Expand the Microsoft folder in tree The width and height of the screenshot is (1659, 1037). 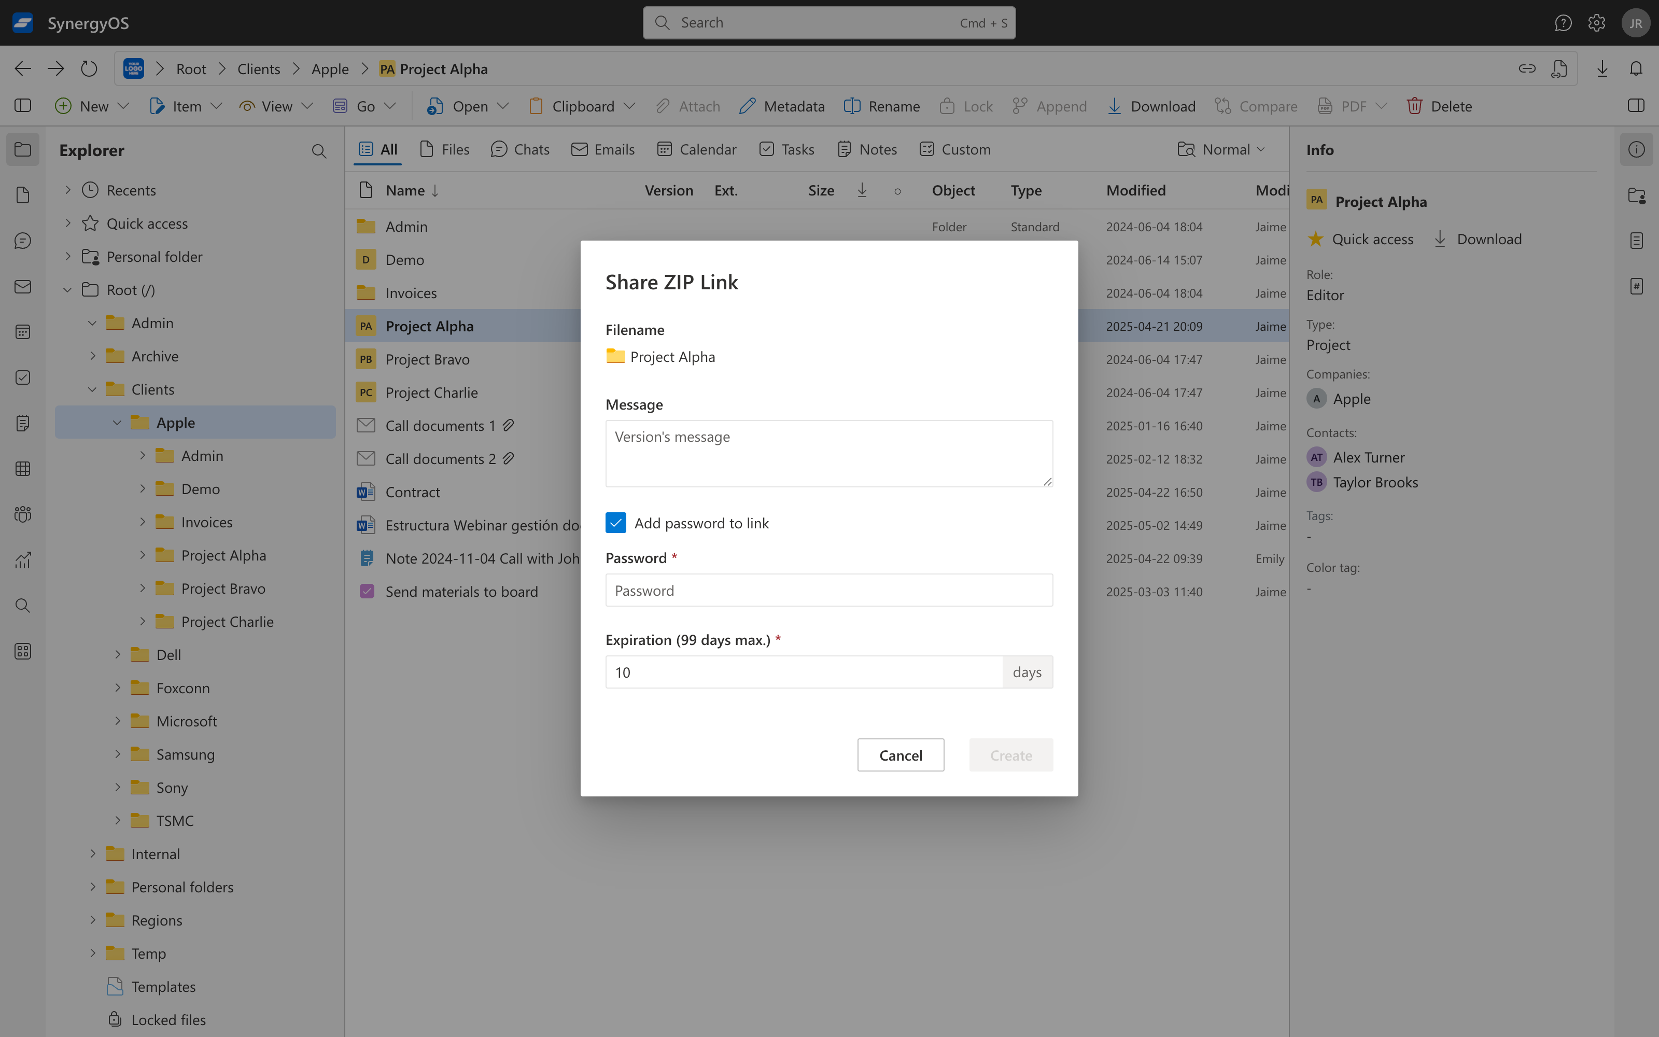pyautogui.click(x=117, y=721)
